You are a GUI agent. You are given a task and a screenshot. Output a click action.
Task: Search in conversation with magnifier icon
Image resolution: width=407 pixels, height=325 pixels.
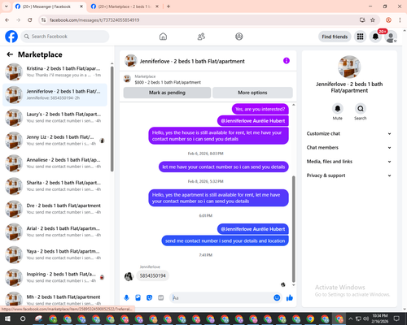[x=361, y=109]
